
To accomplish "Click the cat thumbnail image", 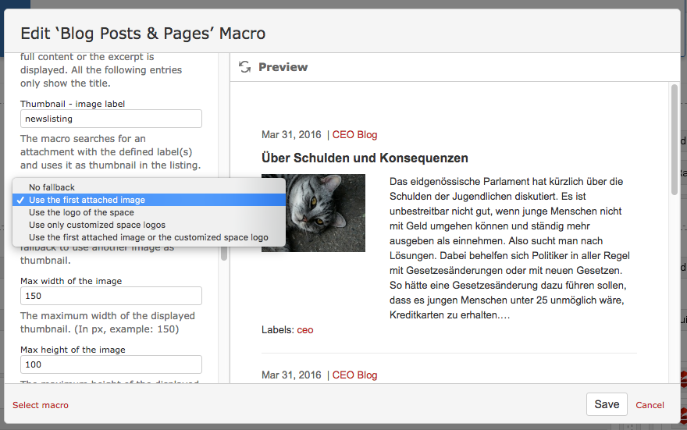I will click(313, 212).
